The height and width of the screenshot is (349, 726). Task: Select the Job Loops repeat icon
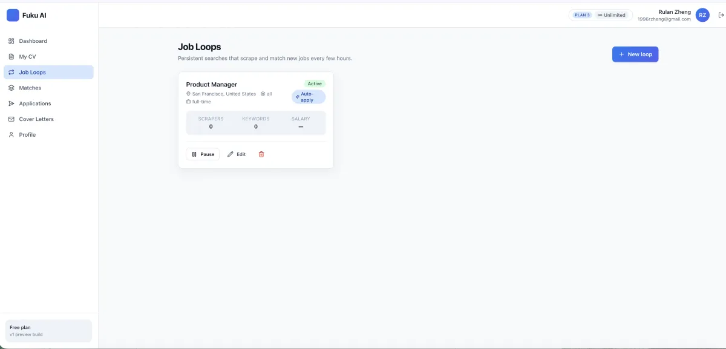tap(11, 73)
